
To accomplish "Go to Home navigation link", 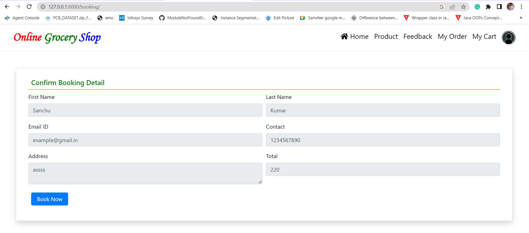I will coord(355,36).
